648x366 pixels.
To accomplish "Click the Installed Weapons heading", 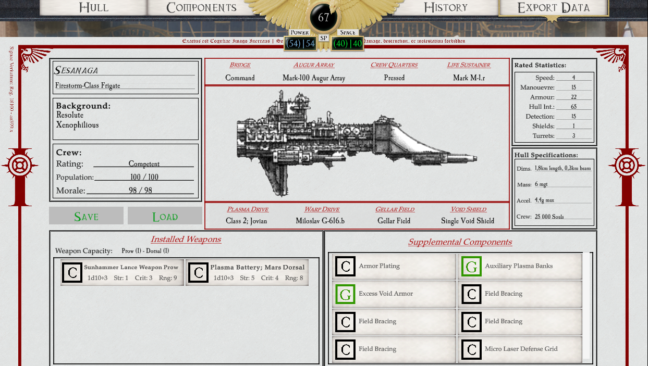I will pos(186,239).
